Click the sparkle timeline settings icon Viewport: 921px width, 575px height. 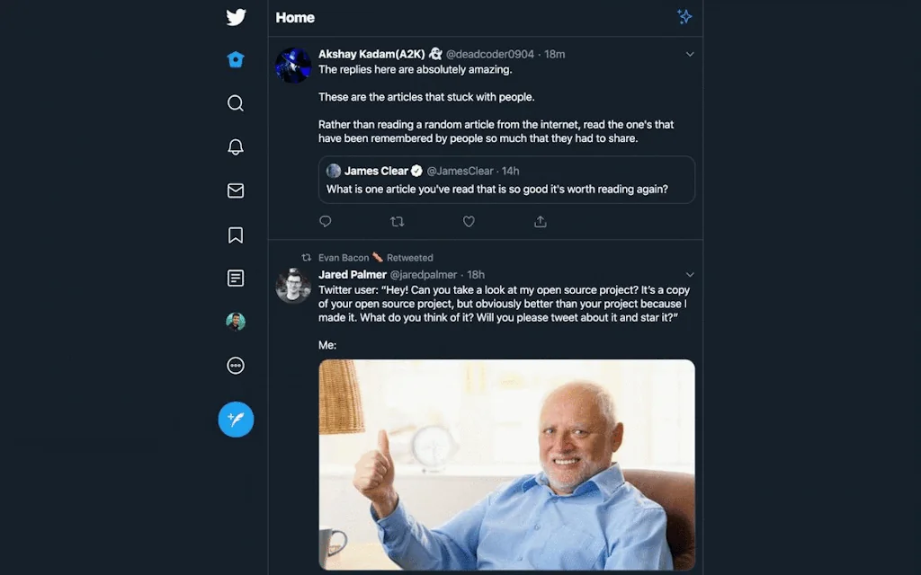point(684,16)
